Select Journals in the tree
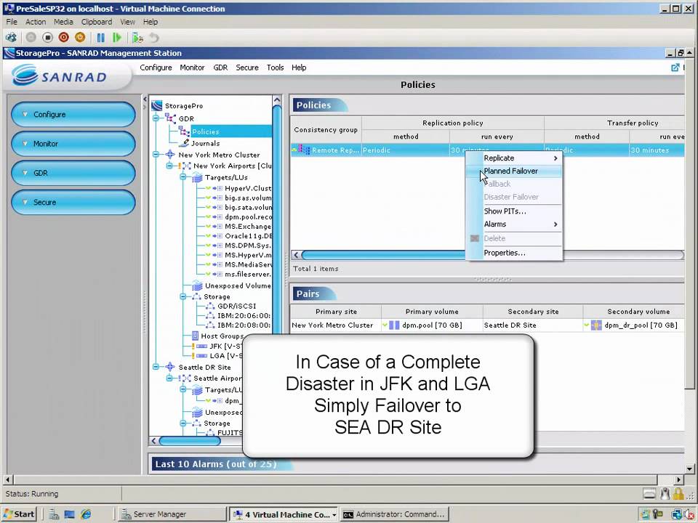The image size is (698, 523). (x=205, y=143)
